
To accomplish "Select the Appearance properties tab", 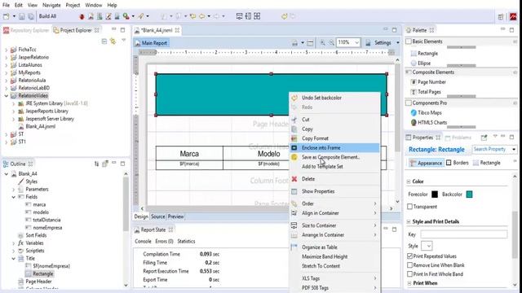I will 427,163.
